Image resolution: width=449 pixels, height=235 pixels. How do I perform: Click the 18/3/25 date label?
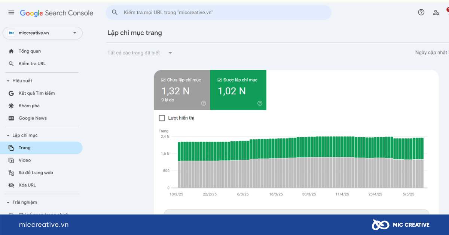(x=276, y=194)
